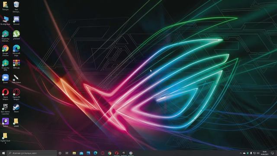Select the Digital Clock 4 folder
This screenshot has height=156, width=277.
click(5, 138)
